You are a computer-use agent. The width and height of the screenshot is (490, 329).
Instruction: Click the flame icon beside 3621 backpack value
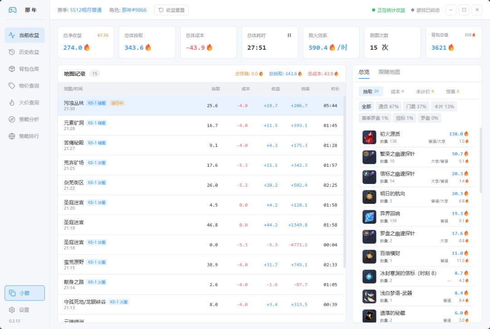(451, 48)
